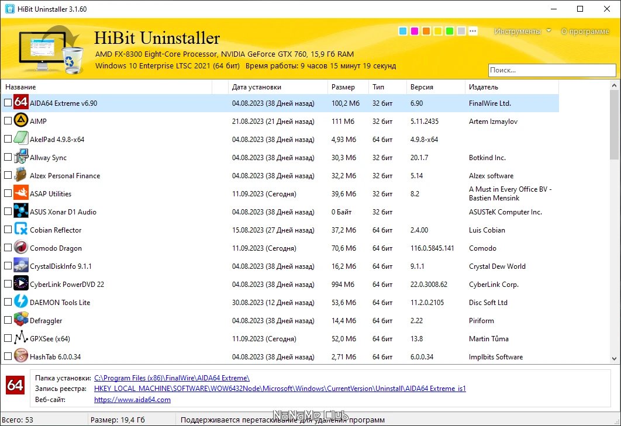
Task: Enable the GPXSee (x64) checkbox
Action: (8, 338)
